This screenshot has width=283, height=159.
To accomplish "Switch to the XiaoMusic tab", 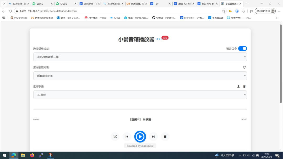I will point(113,4).
